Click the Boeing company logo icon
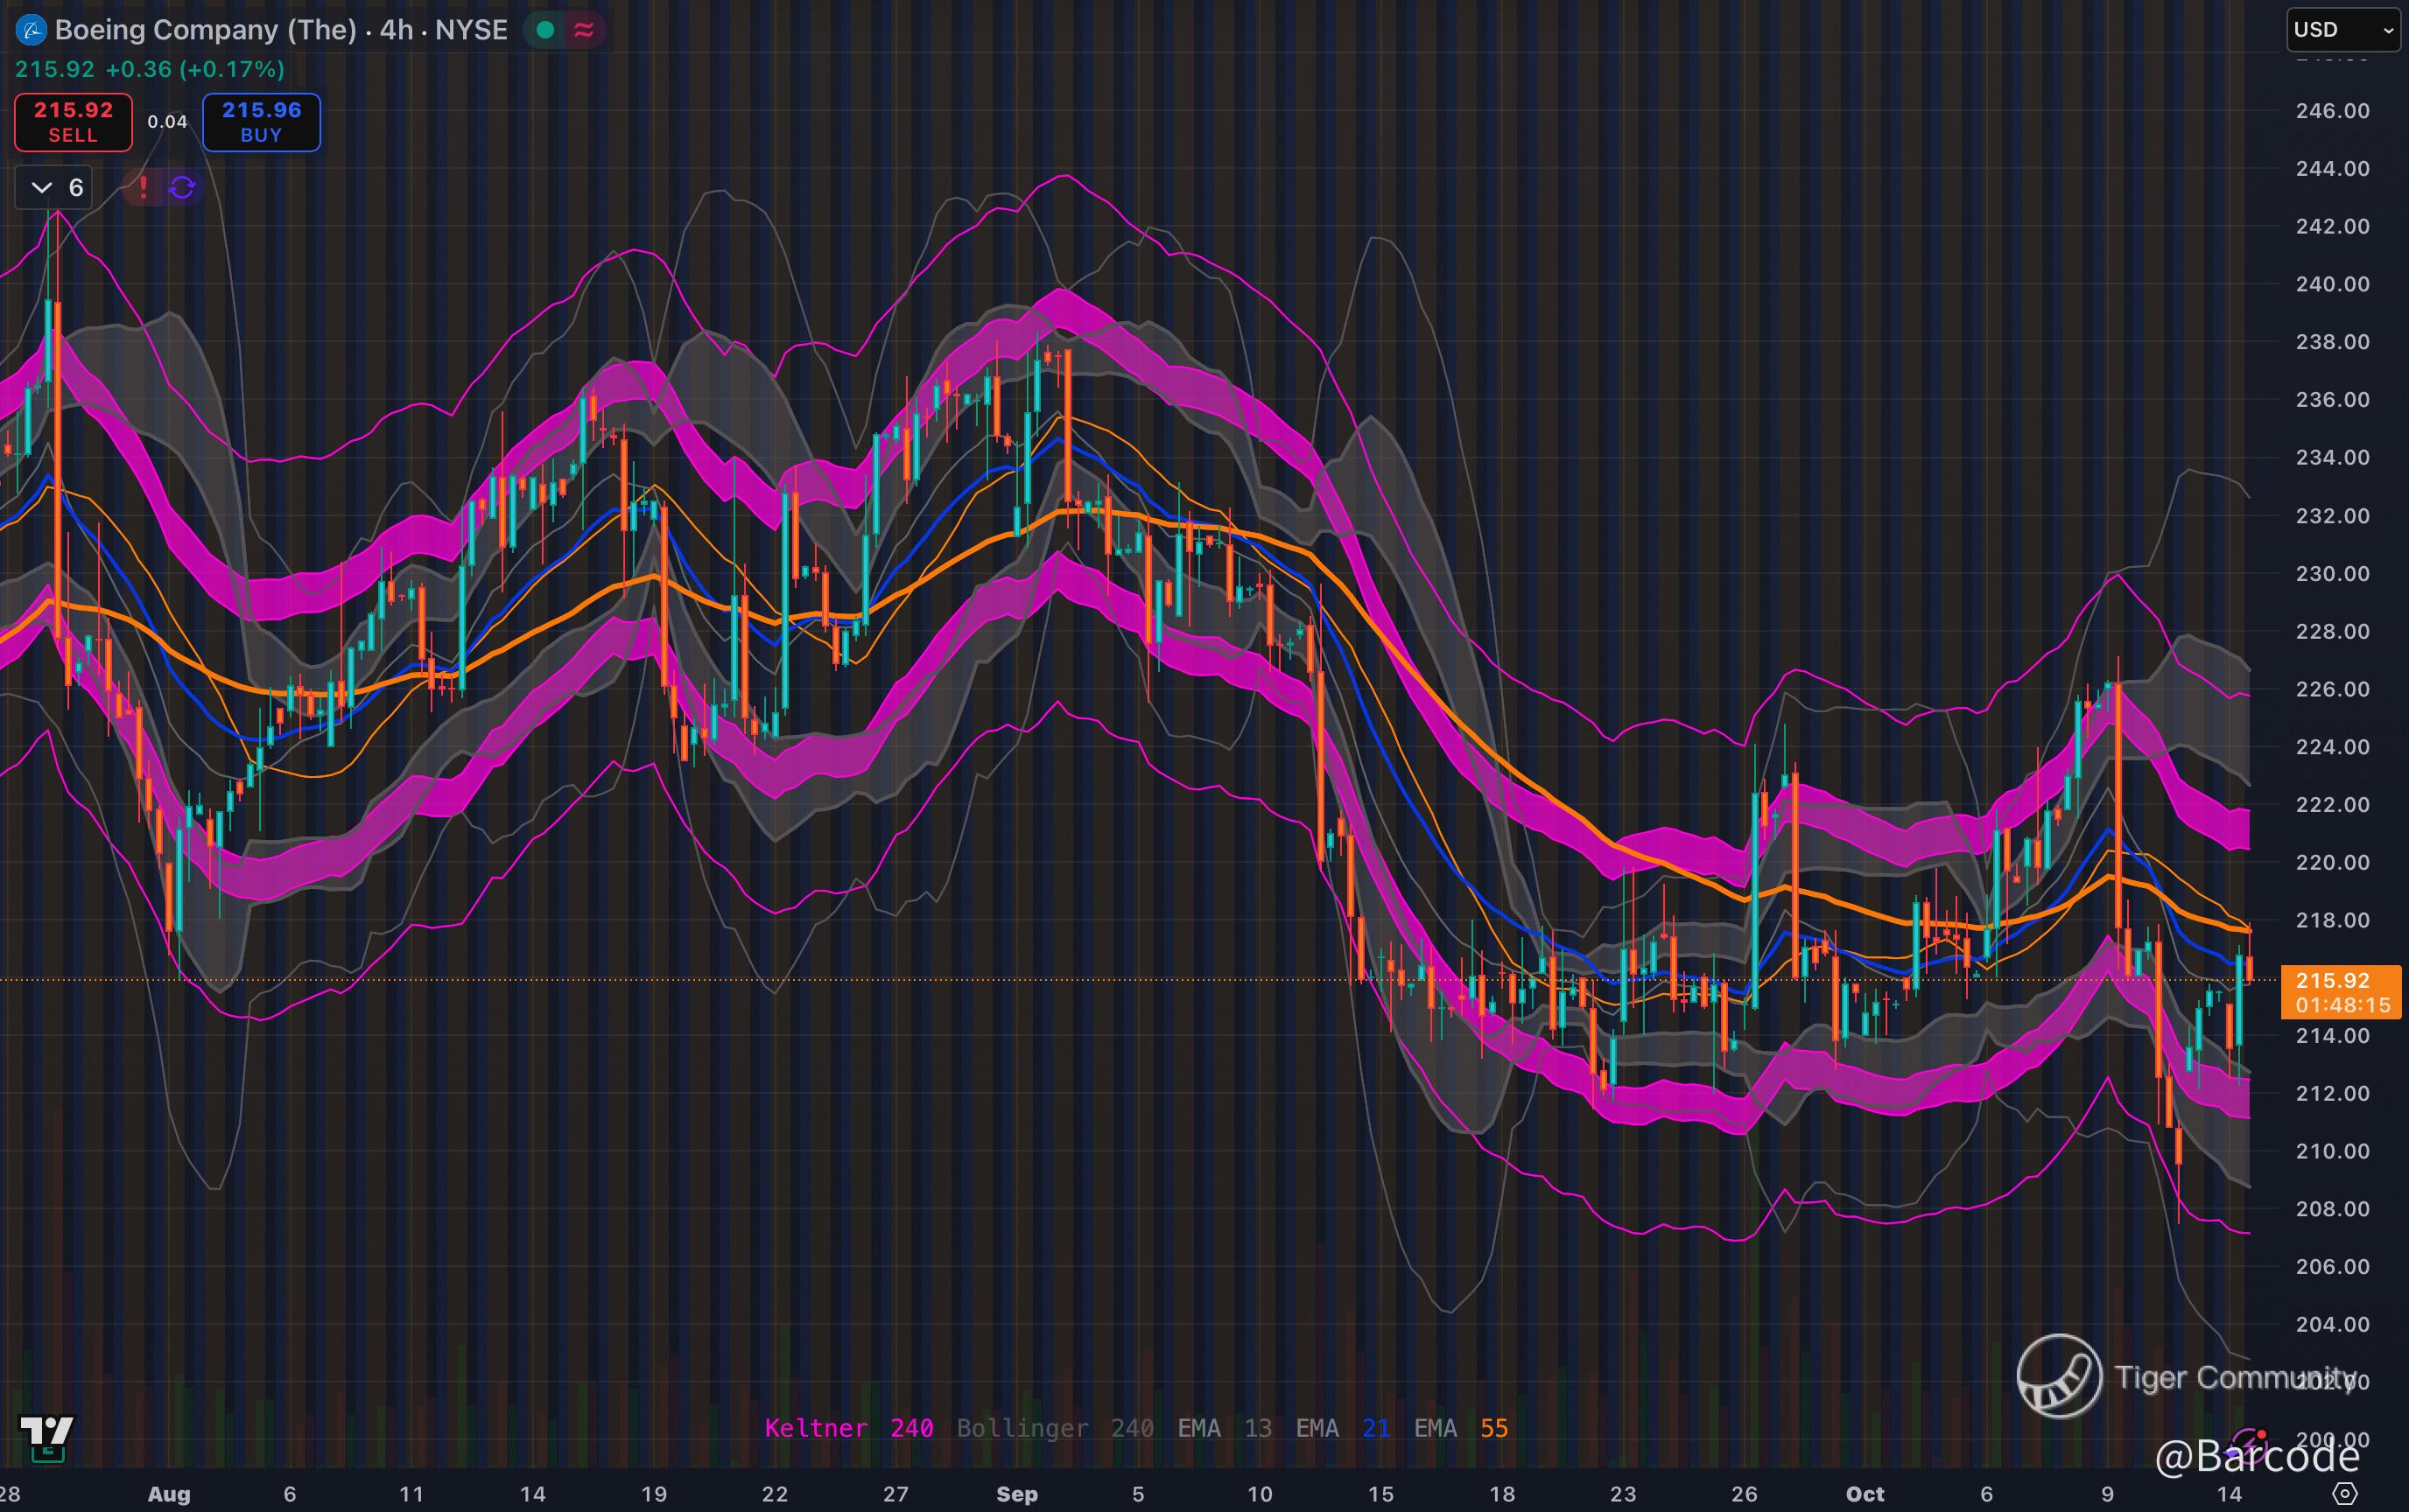The width and height of the screenshot is (2409, 1512). click(x=31, y=30)
